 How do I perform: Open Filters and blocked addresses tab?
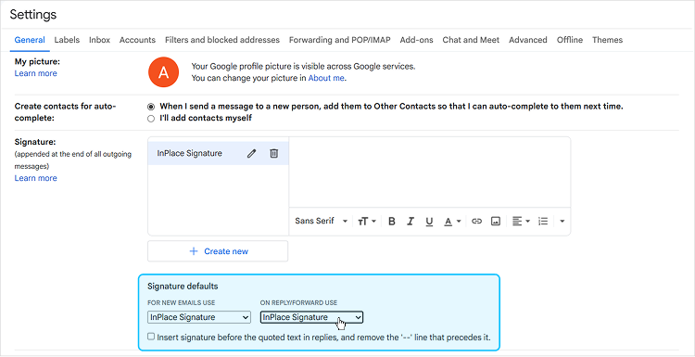click(x=222, y=40)
